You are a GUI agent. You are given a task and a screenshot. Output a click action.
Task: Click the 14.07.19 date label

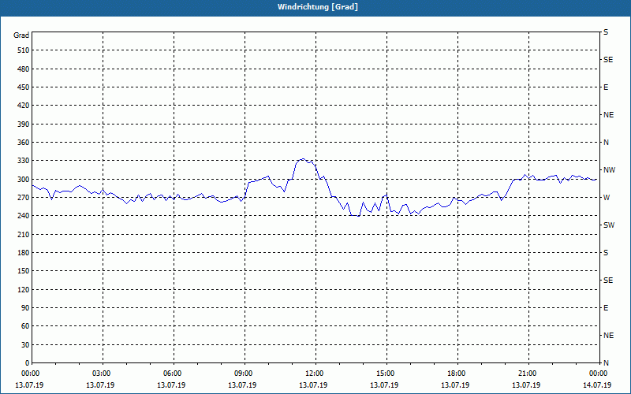click(x=597, y=385)
